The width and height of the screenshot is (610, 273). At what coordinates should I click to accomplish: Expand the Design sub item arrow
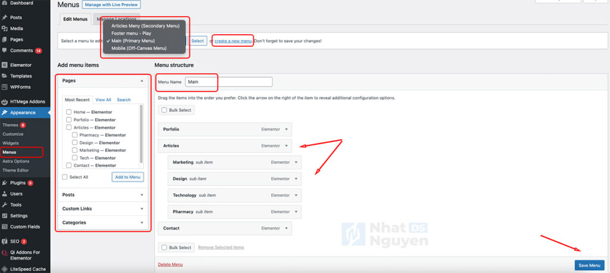coord(296,179)
